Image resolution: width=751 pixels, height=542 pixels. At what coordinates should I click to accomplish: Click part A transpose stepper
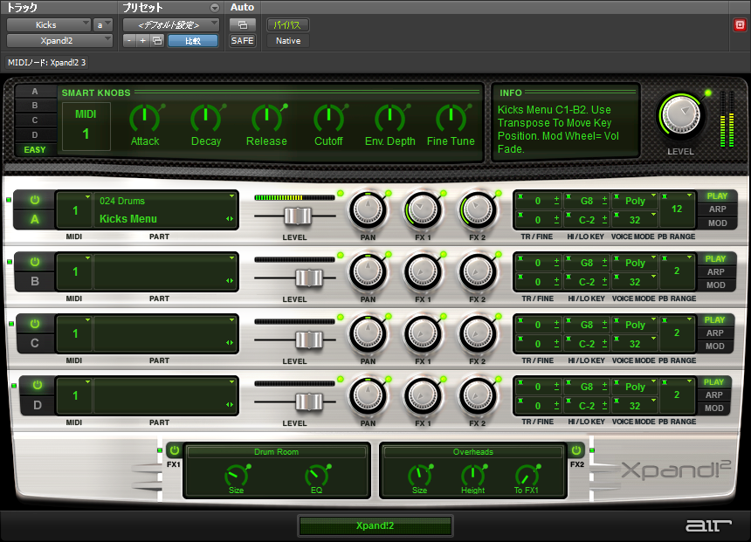556,201
